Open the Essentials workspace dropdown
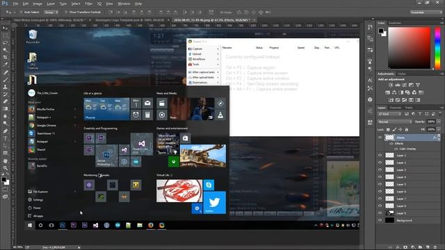The image size is (445, 250). point(426,12)
